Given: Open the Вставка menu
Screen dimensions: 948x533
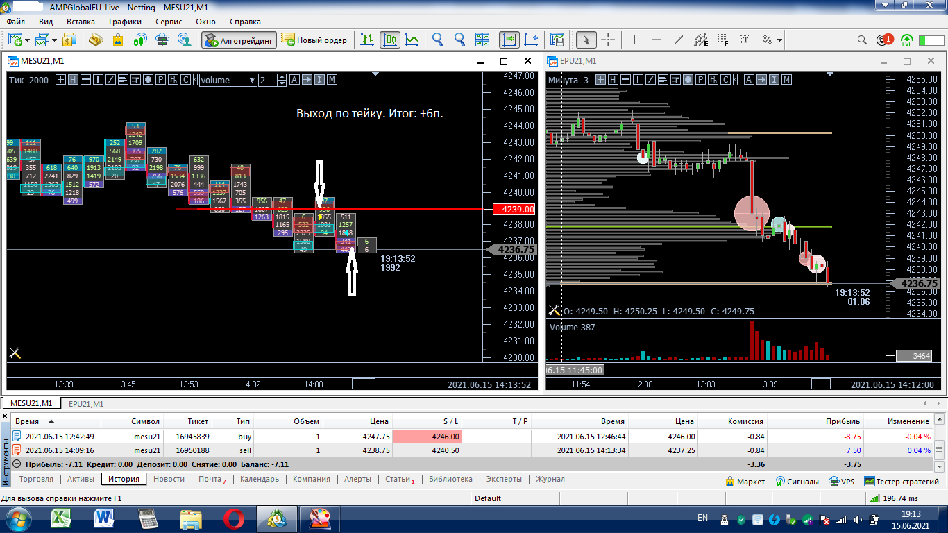Looking at the screenshot, I should coord(81,22).
